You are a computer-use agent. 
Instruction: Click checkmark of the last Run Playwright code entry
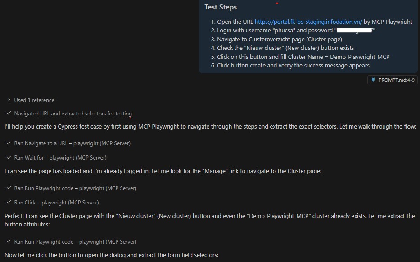[x=9, y=241]
